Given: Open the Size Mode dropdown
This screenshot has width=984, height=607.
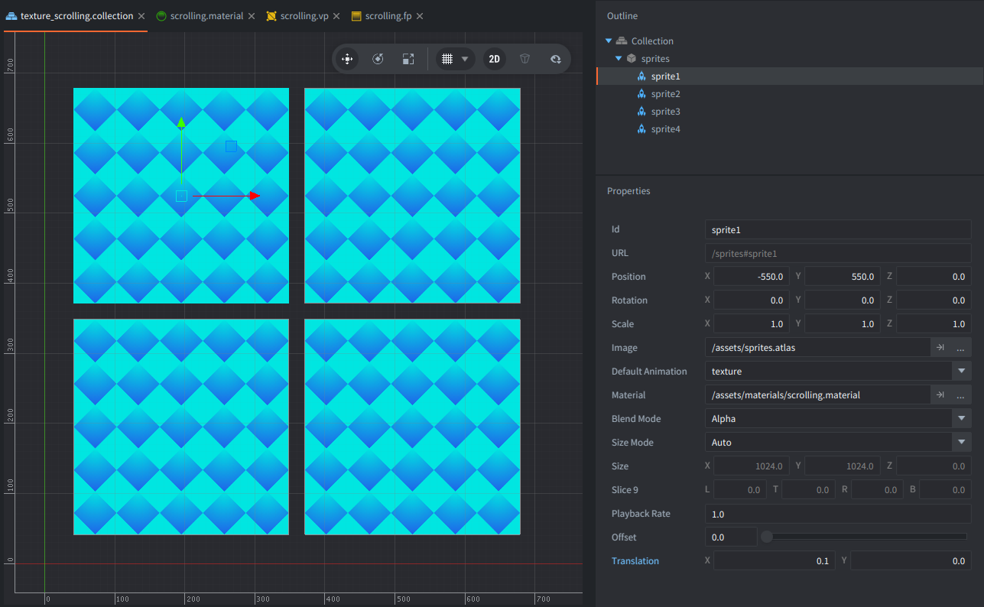Looking at the screenshot, I should click(961, 442).
